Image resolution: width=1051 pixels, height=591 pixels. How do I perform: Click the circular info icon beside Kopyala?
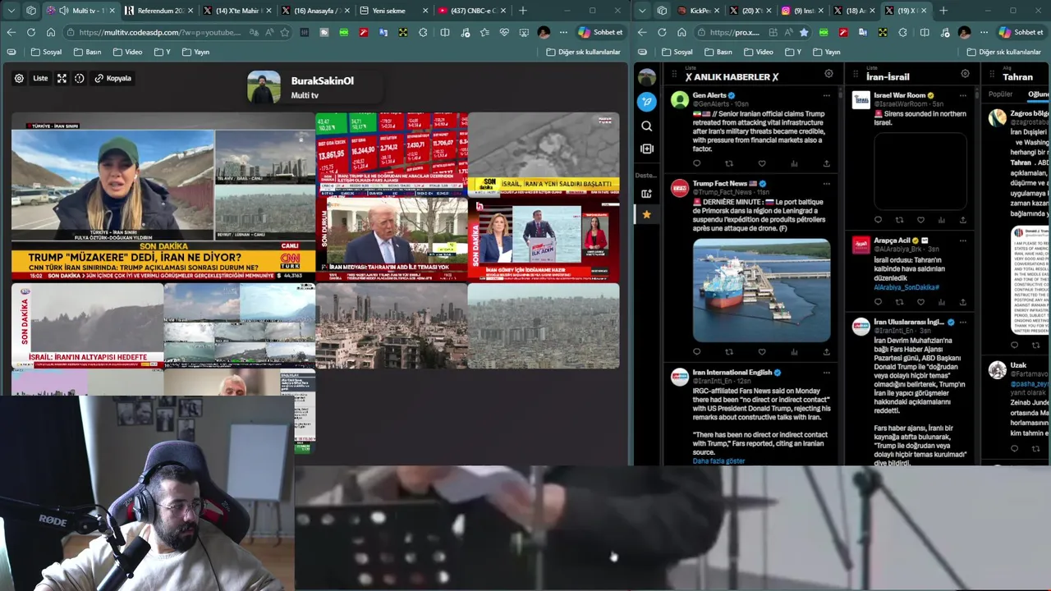[x=80, y=79]
